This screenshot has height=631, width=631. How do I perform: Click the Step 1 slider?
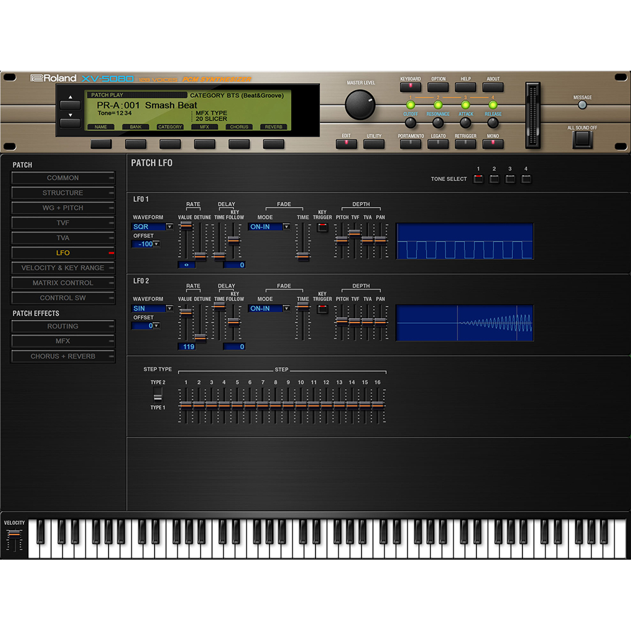[186, 406]
